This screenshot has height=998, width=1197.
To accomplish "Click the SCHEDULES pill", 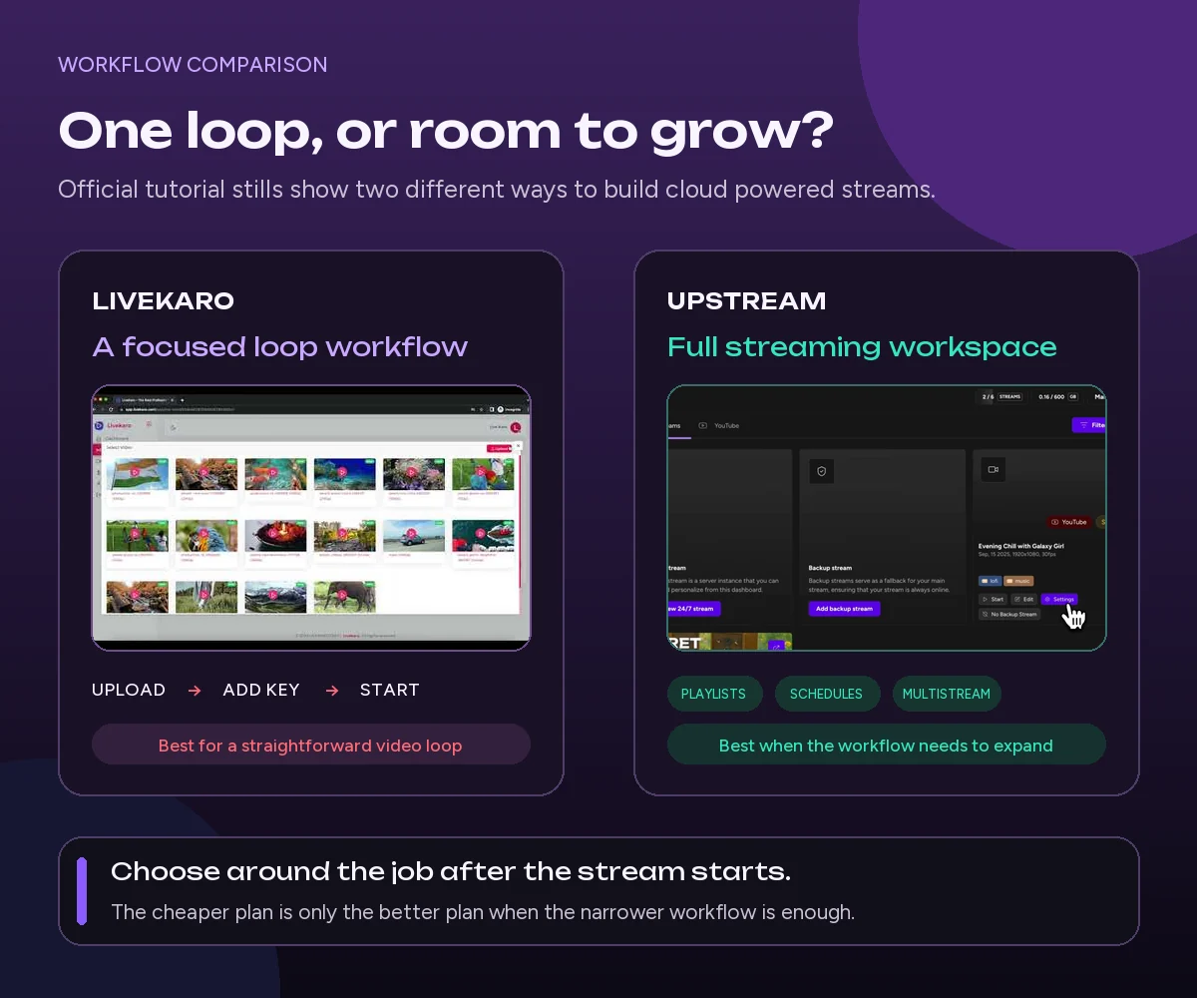I will pyautogui.click(x=826, y=694).
